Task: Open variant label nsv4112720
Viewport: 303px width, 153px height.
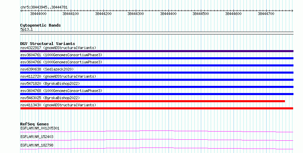Action: point(58,76)
